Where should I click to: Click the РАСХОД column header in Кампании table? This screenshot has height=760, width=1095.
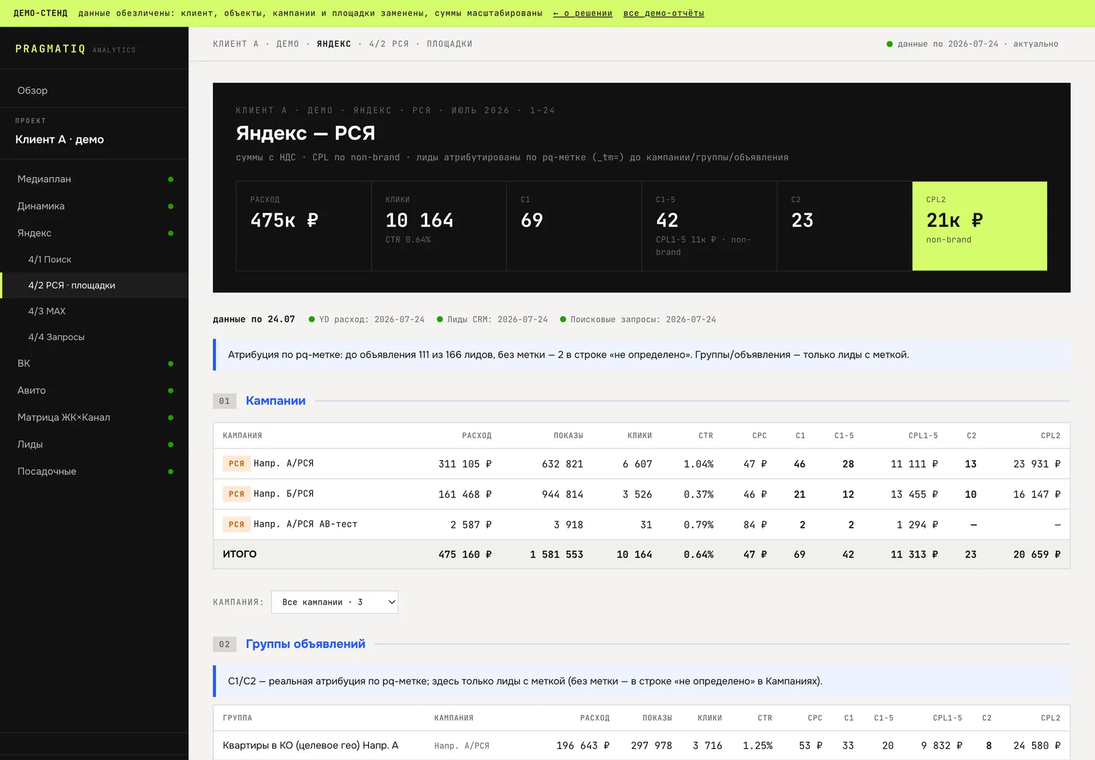click(x=477, y=436)
